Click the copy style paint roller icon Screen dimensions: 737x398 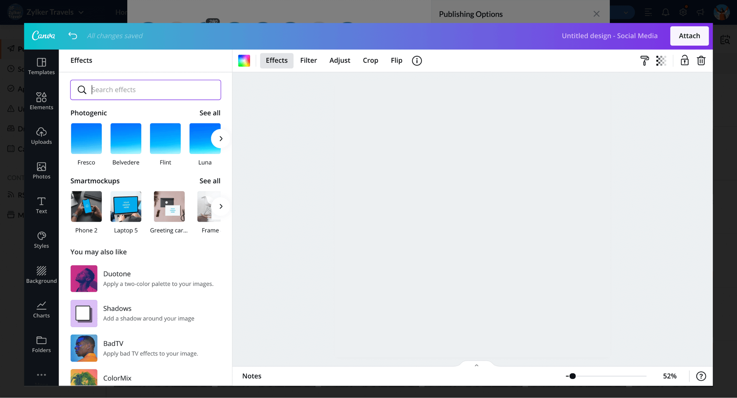coord(644,61)
